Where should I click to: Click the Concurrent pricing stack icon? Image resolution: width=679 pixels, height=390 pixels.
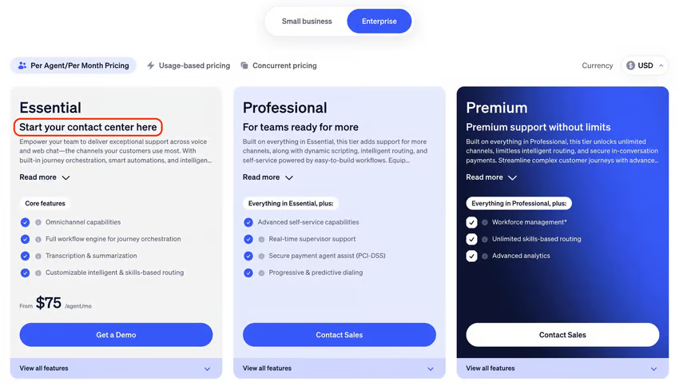coord(244,66)
